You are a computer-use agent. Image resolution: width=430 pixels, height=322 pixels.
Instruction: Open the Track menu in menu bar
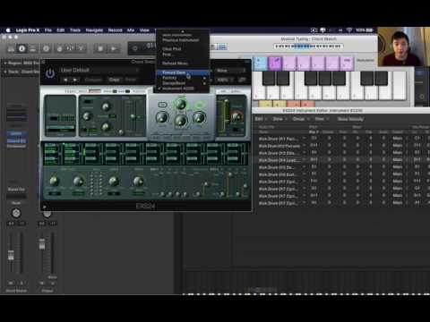[75, 30]
